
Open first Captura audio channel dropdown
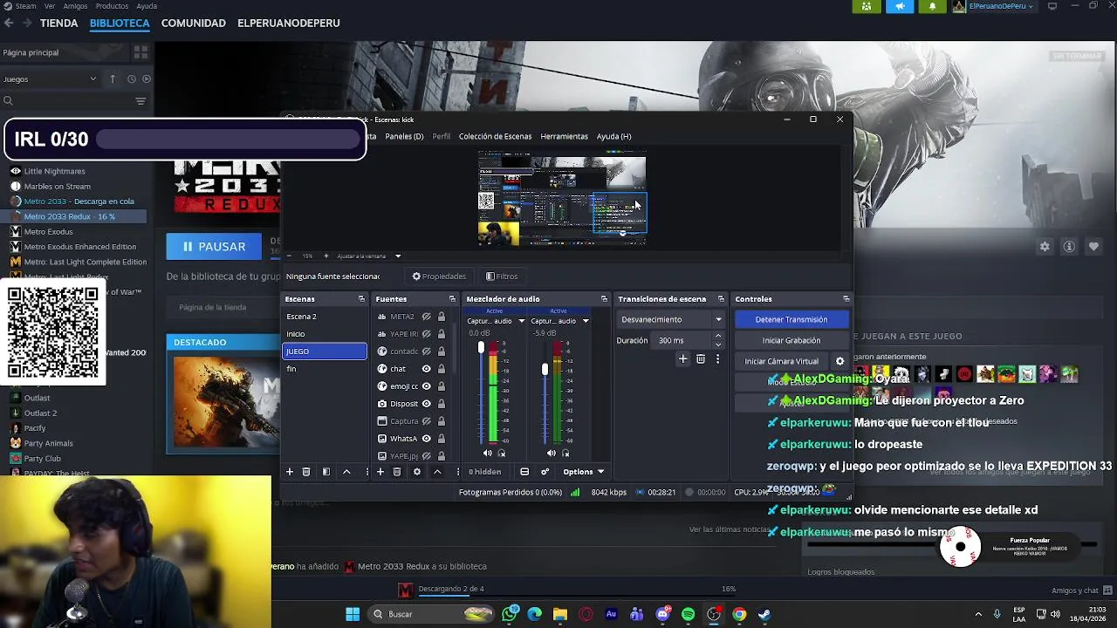point(521,321)
